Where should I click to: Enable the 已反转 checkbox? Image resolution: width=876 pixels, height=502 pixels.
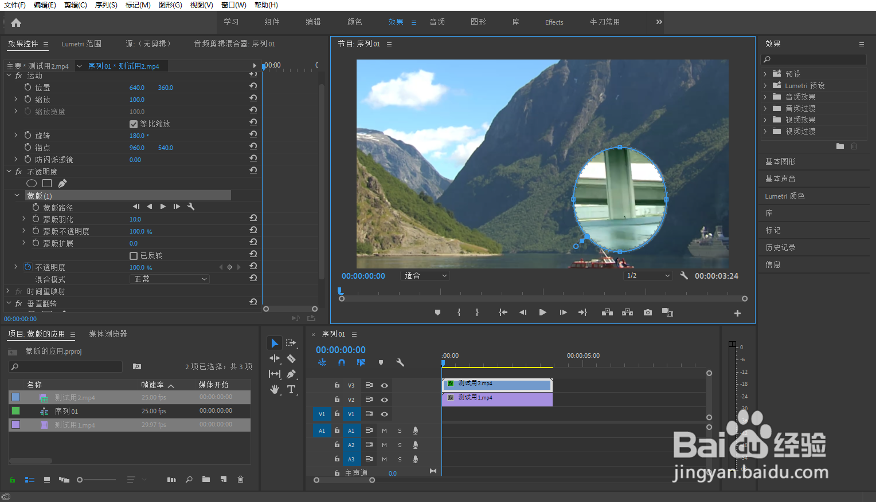(x=134, y=256)
